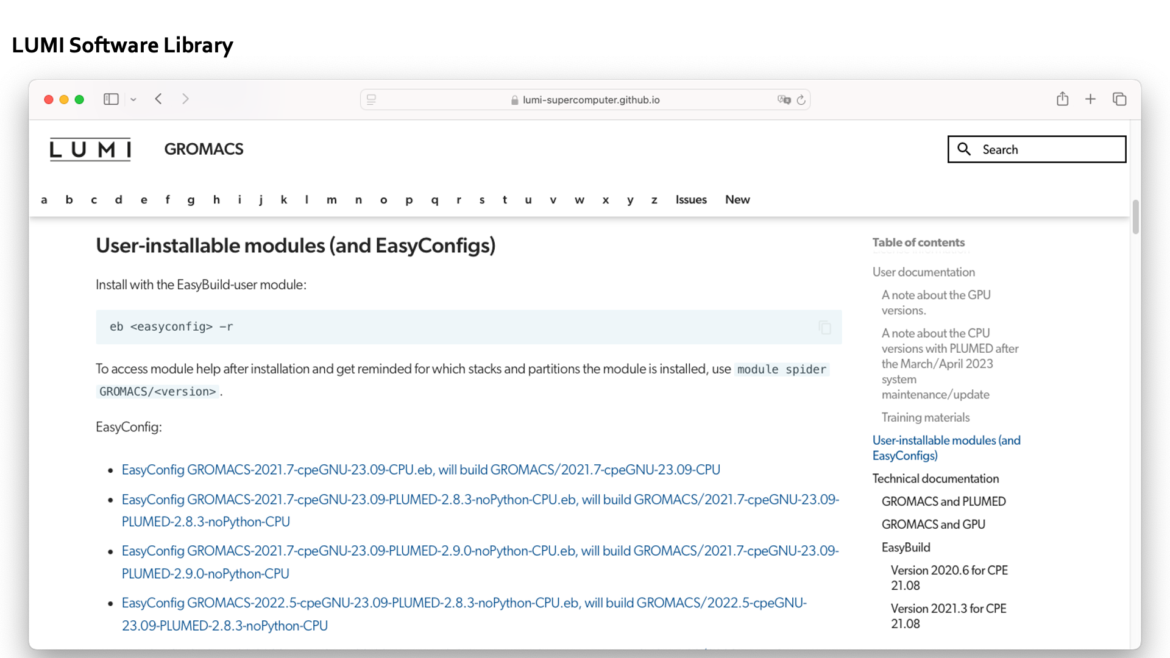Reload the page with refresh icon

coord(801,99)
